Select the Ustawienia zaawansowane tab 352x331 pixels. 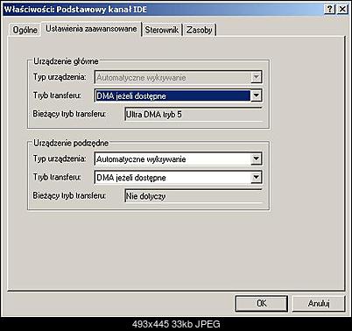click(x=91, y=29)
